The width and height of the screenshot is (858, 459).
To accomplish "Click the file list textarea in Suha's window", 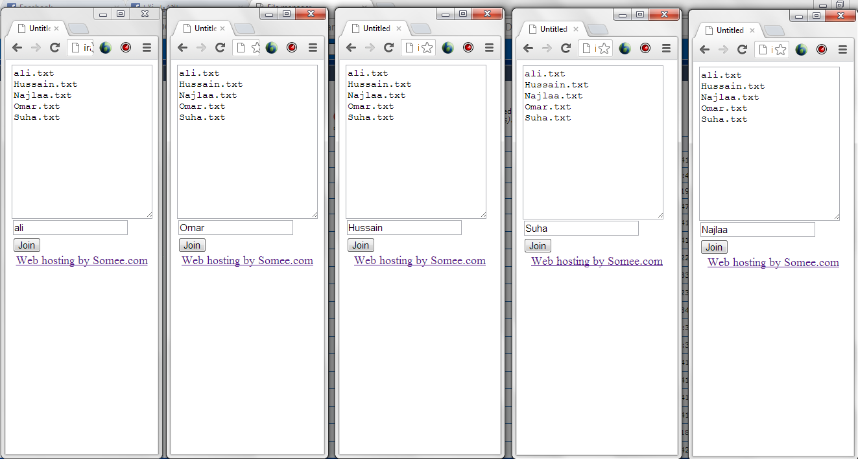I will (593, 142).
